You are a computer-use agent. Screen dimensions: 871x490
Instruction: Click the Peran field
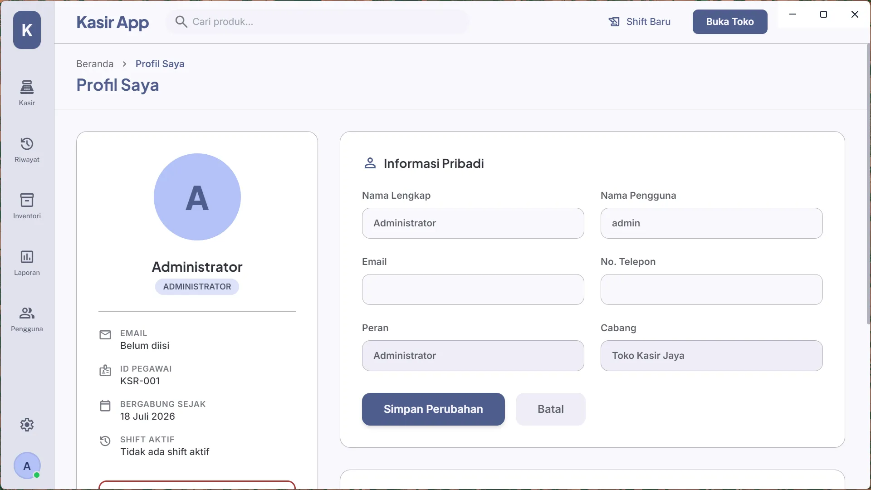473,356
